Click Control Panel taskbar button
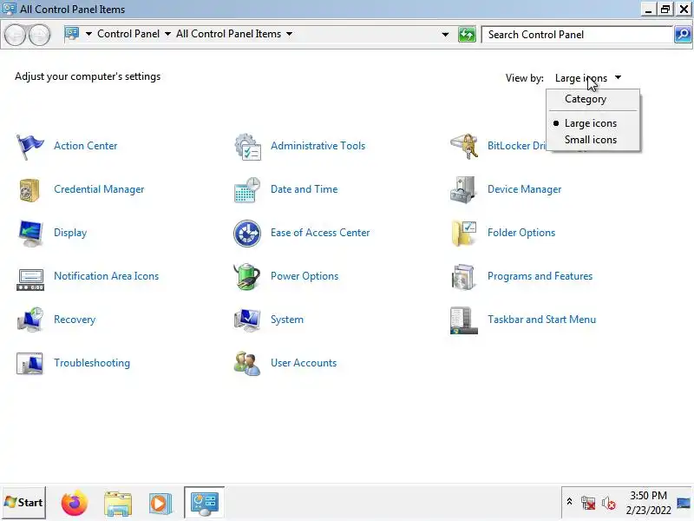 (204, 503)
